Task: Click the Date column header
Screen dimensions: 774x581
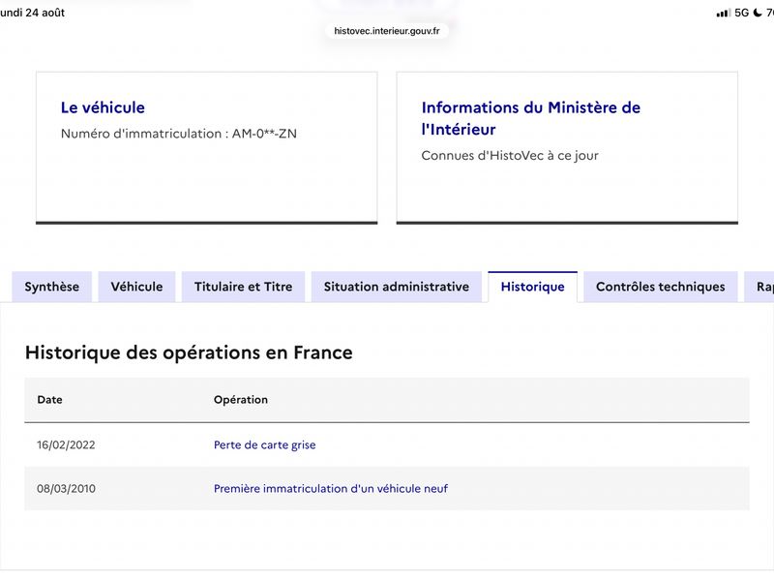Action: click(50, 400)
